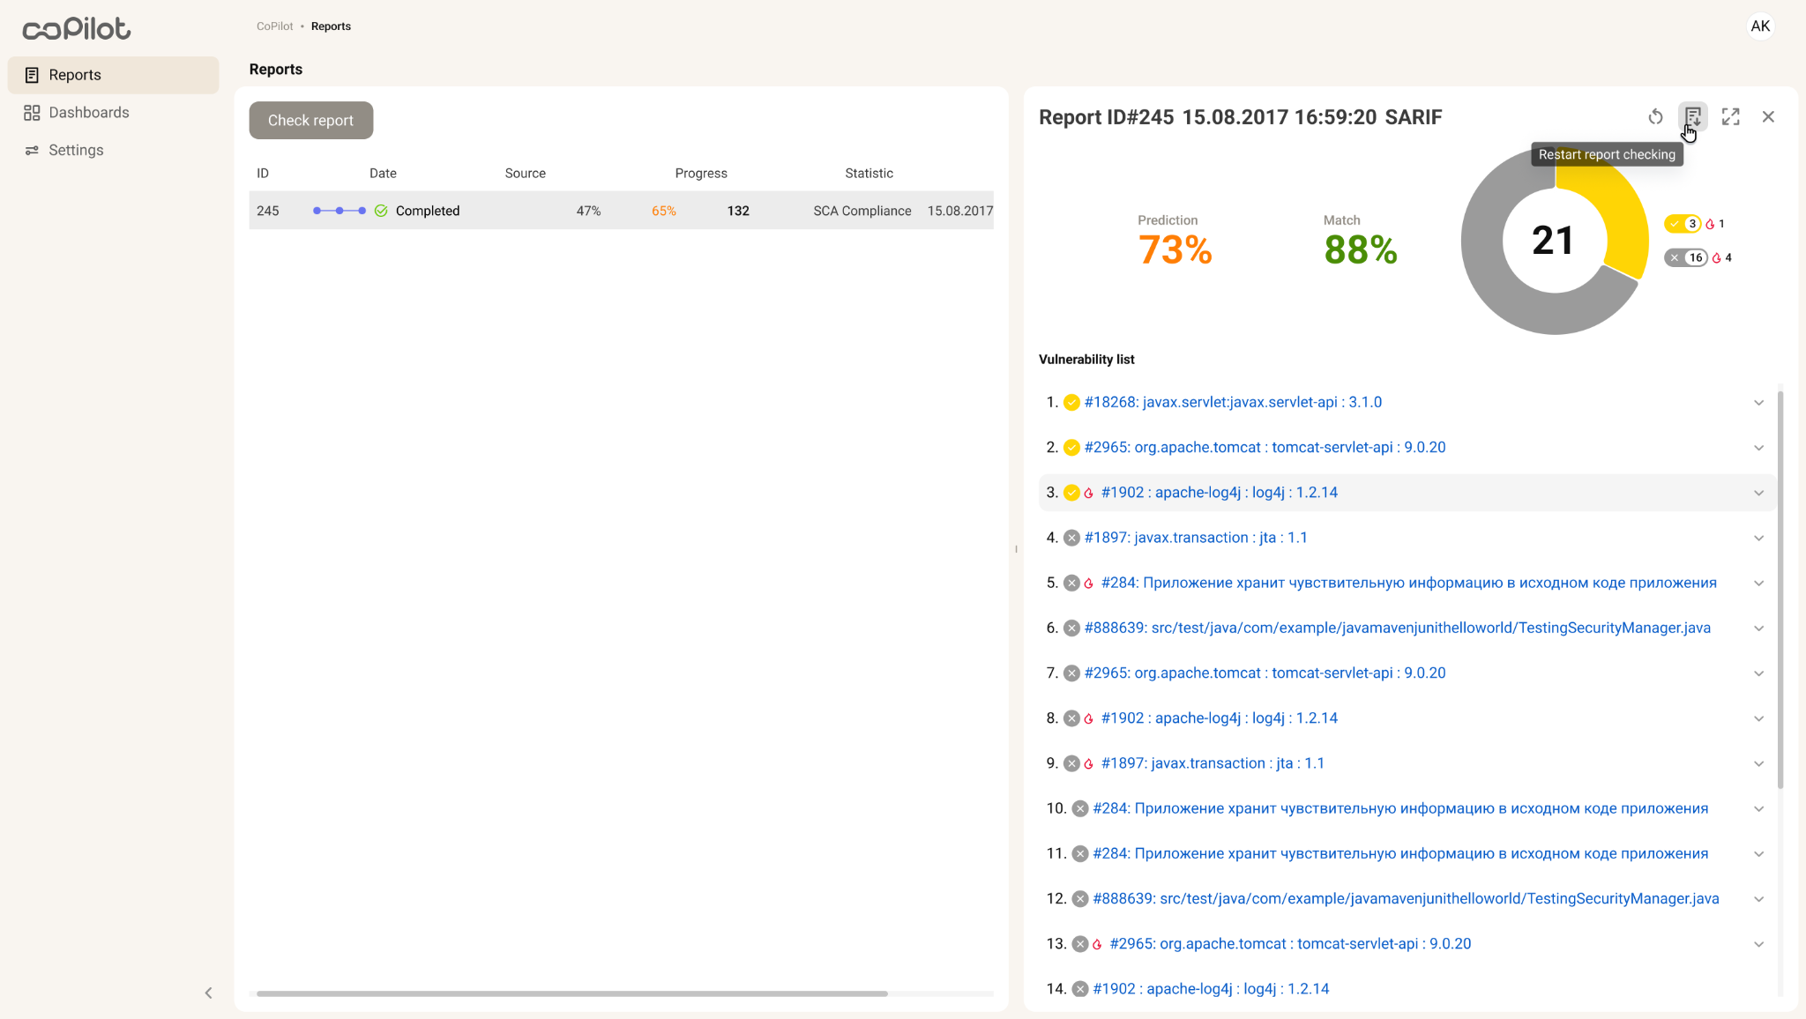Click yellow check status icon on item 2

coord(1071,448)
